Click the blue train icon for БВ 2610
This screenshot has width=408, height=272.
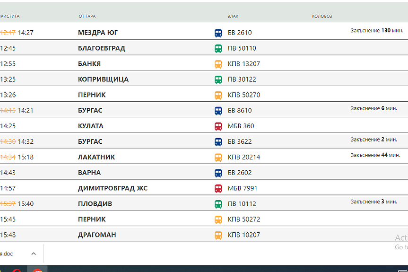click(218, 33)
